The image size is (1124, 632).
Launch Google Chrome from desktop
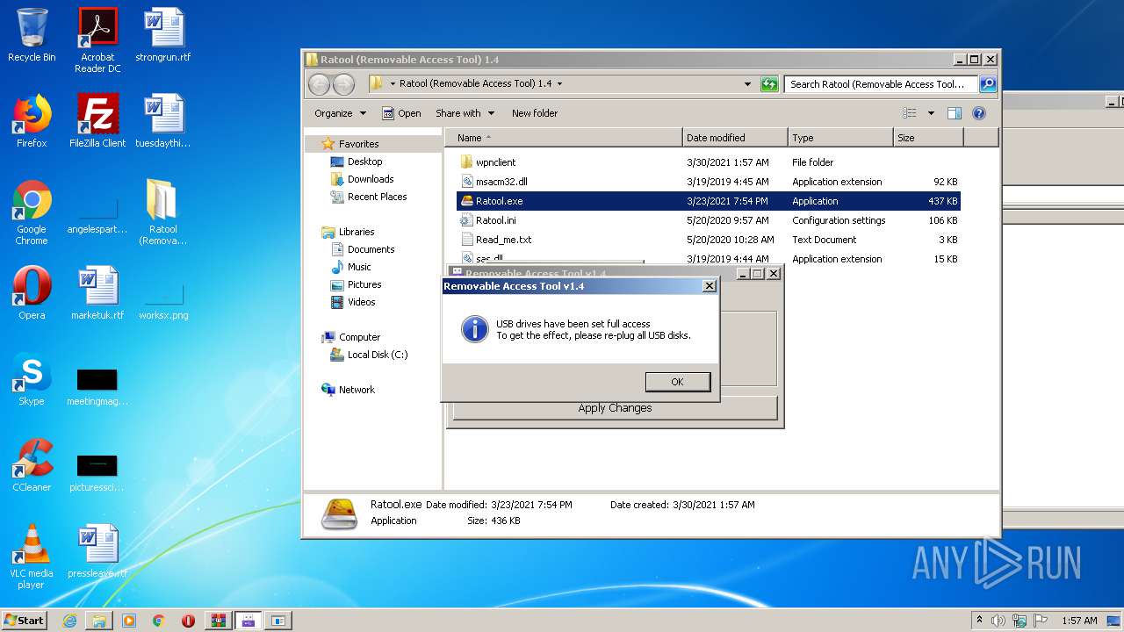coord(32,212)
